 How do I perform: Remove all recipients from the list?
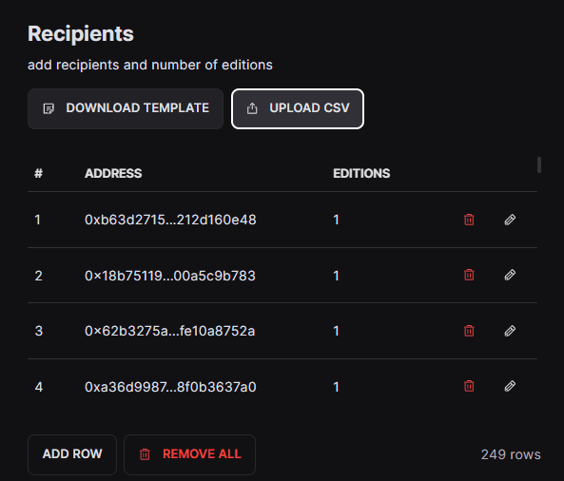[189, 454]
